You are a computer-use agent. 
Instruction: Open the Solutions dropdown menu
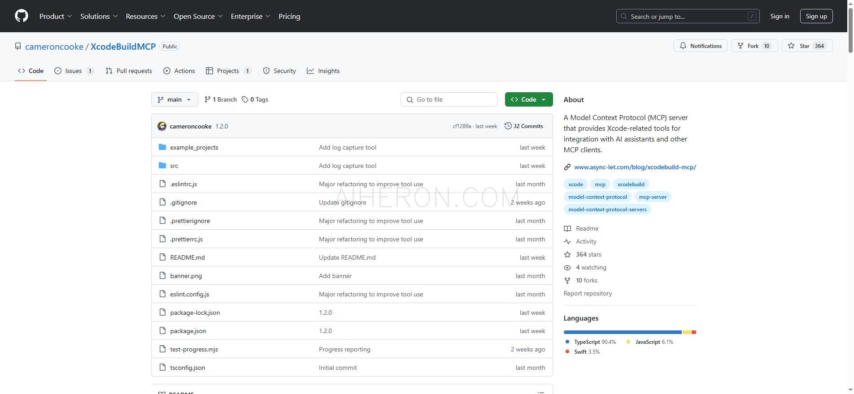[x=99, y=16]
